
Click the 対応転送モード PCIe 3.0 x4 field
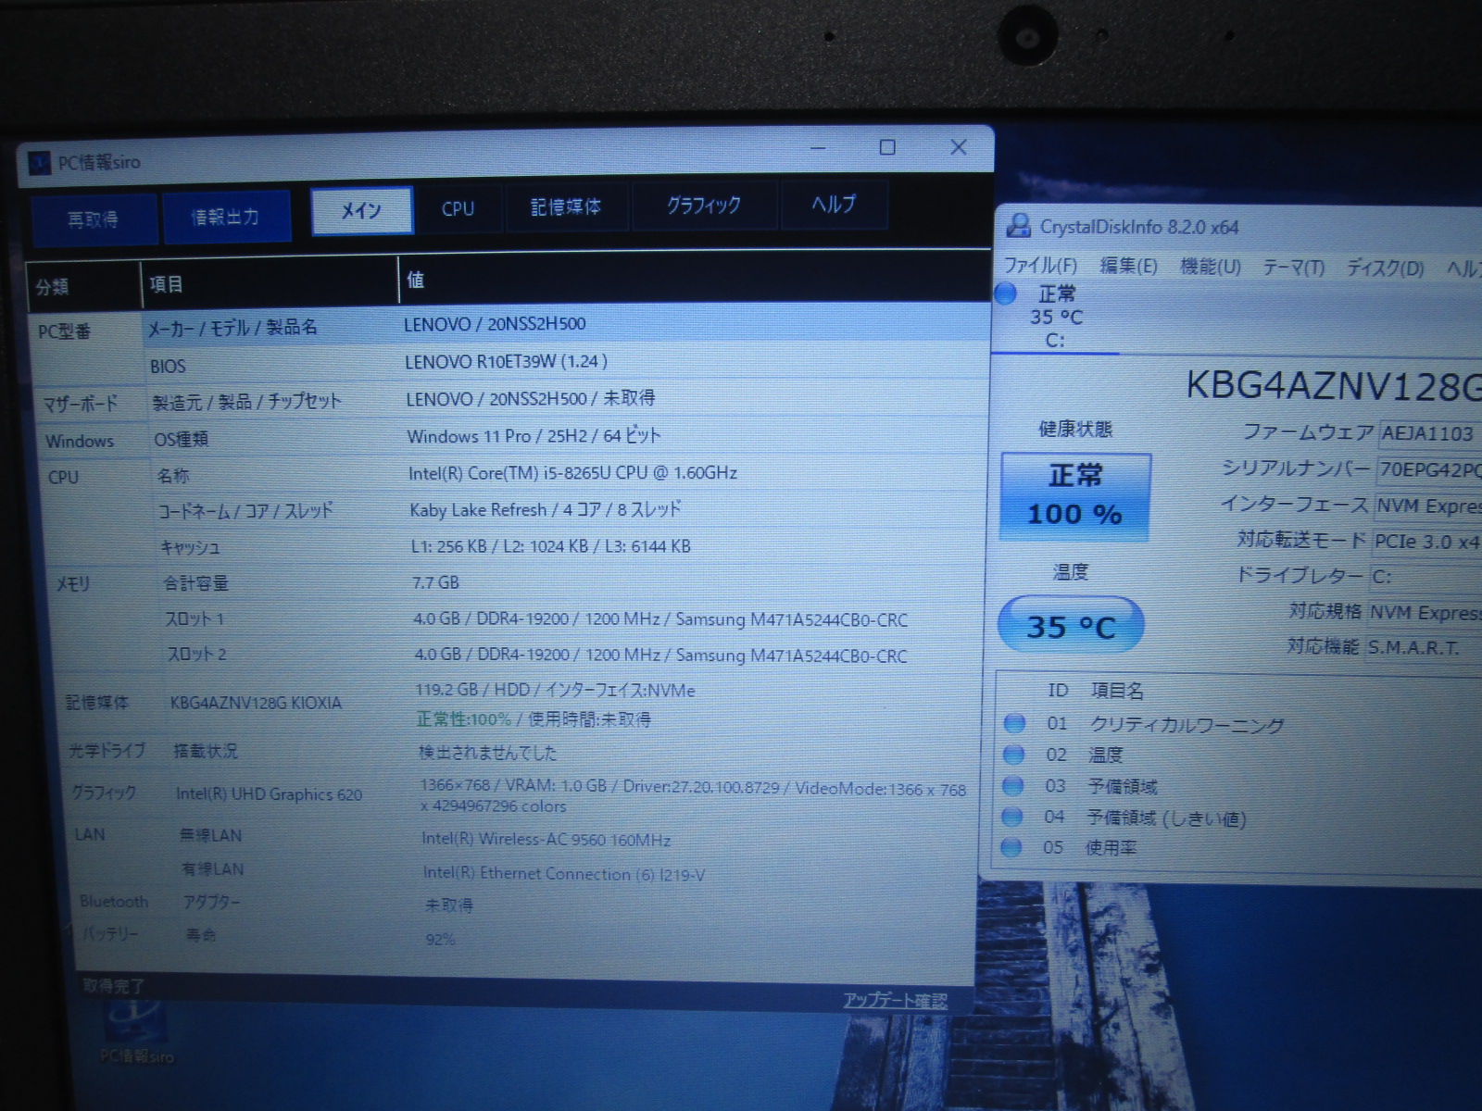pos(1426,541)
